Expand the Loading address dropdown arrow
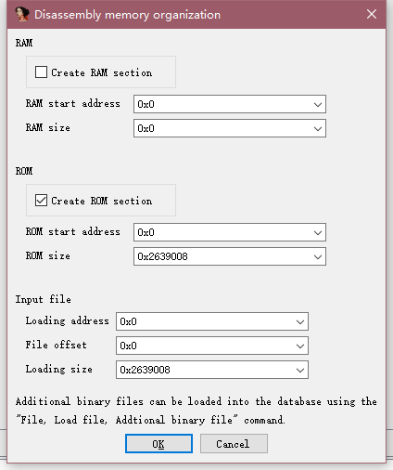 pyautogui.click(x=300, y=321)
